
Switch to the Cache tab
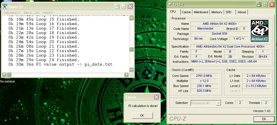point(186,12)
